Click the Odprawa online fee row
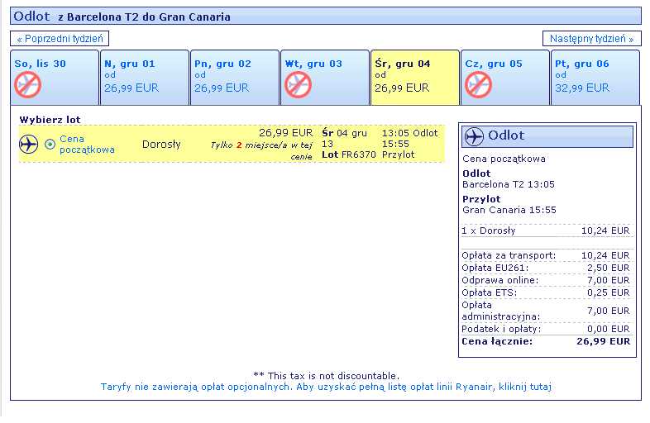650x423 pixels. click(x=546, y=280)
